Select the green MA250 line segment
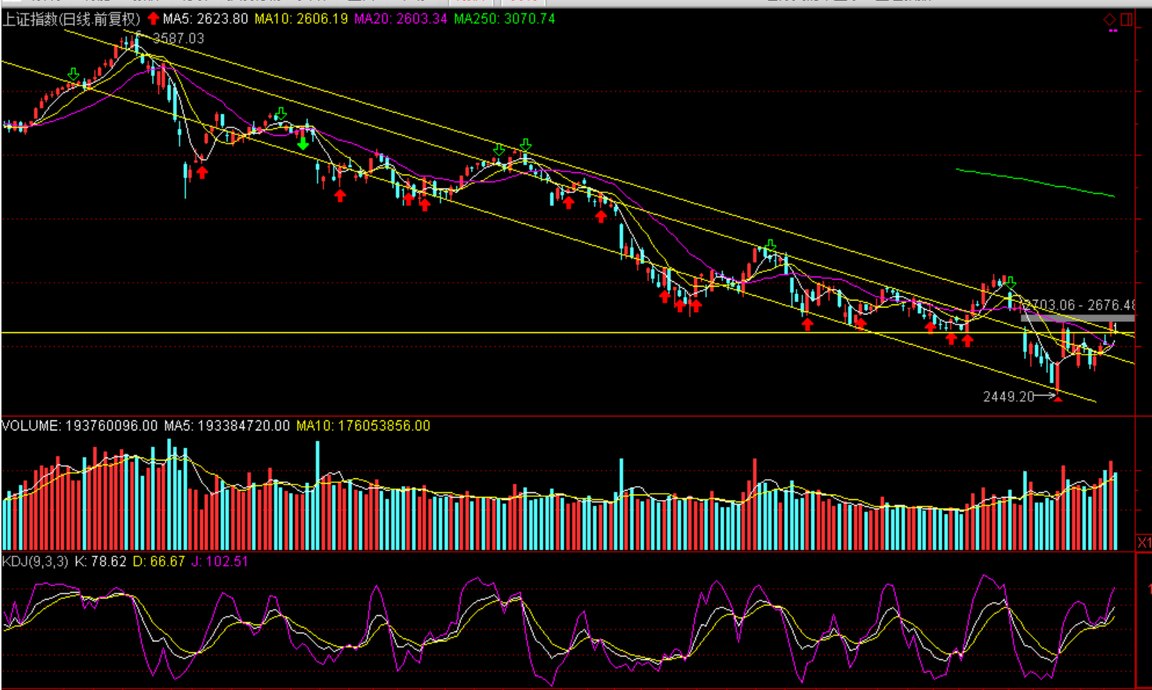The height and width of the screenshot is (690, 1152). (1034, 182)
